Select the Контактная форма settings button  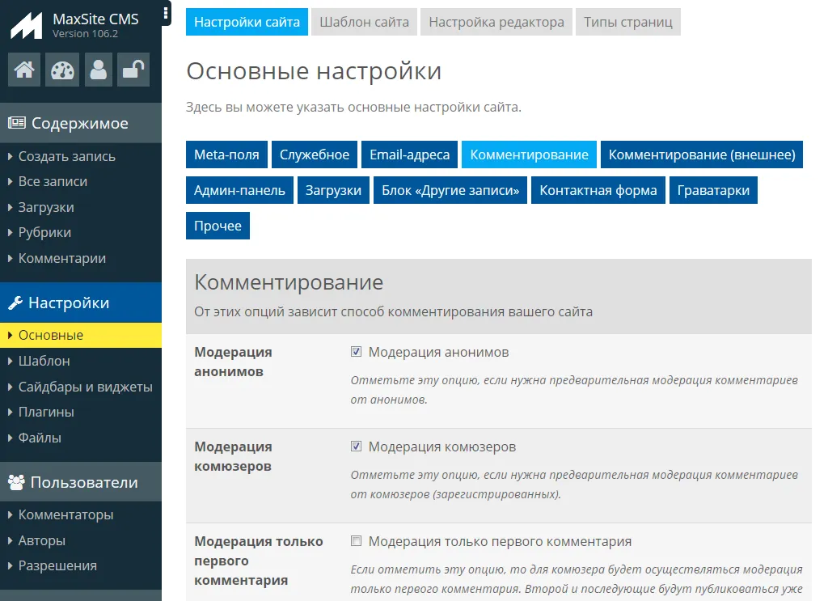point(598,190)
